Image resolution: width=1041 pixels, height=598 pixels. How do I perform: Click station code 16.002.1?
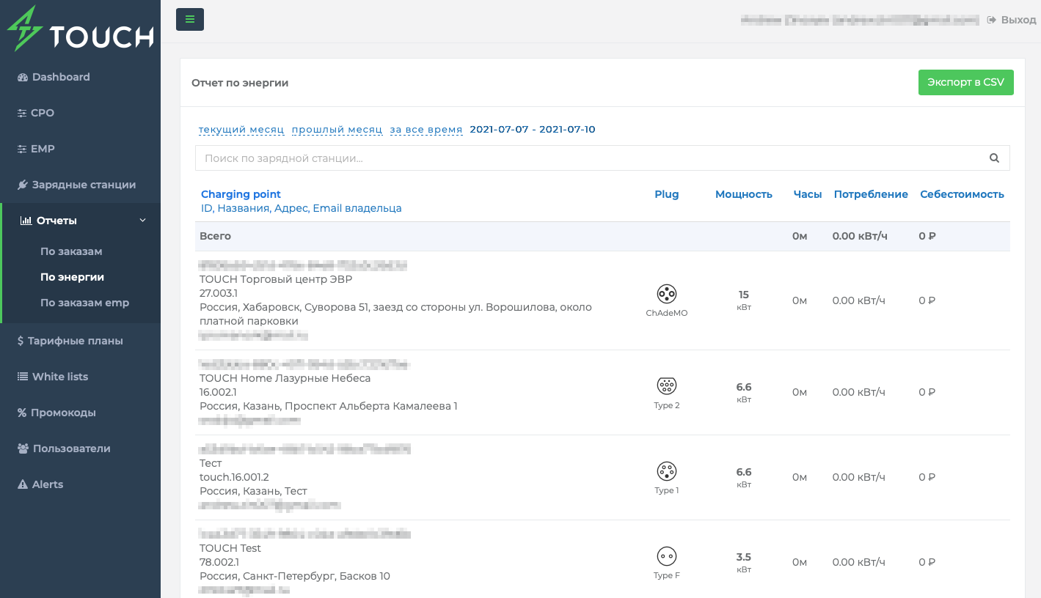[x=218, y=392]
